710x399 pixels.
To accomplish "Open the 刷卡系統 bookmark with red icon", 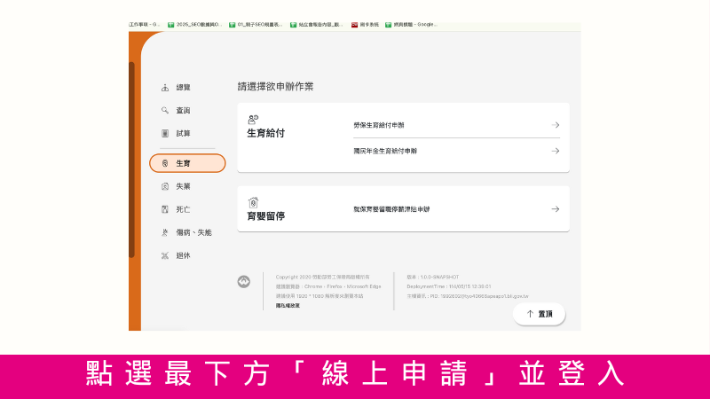I will (x=365, y=25).
